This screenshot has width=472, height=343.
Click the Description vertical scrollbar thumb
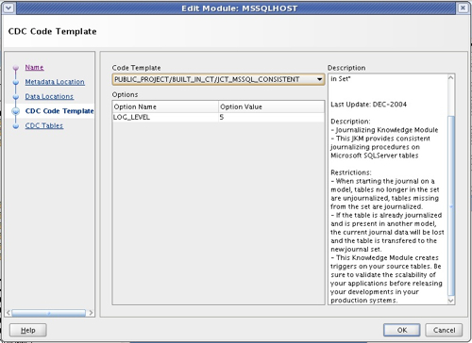click(x=451, y=205)
